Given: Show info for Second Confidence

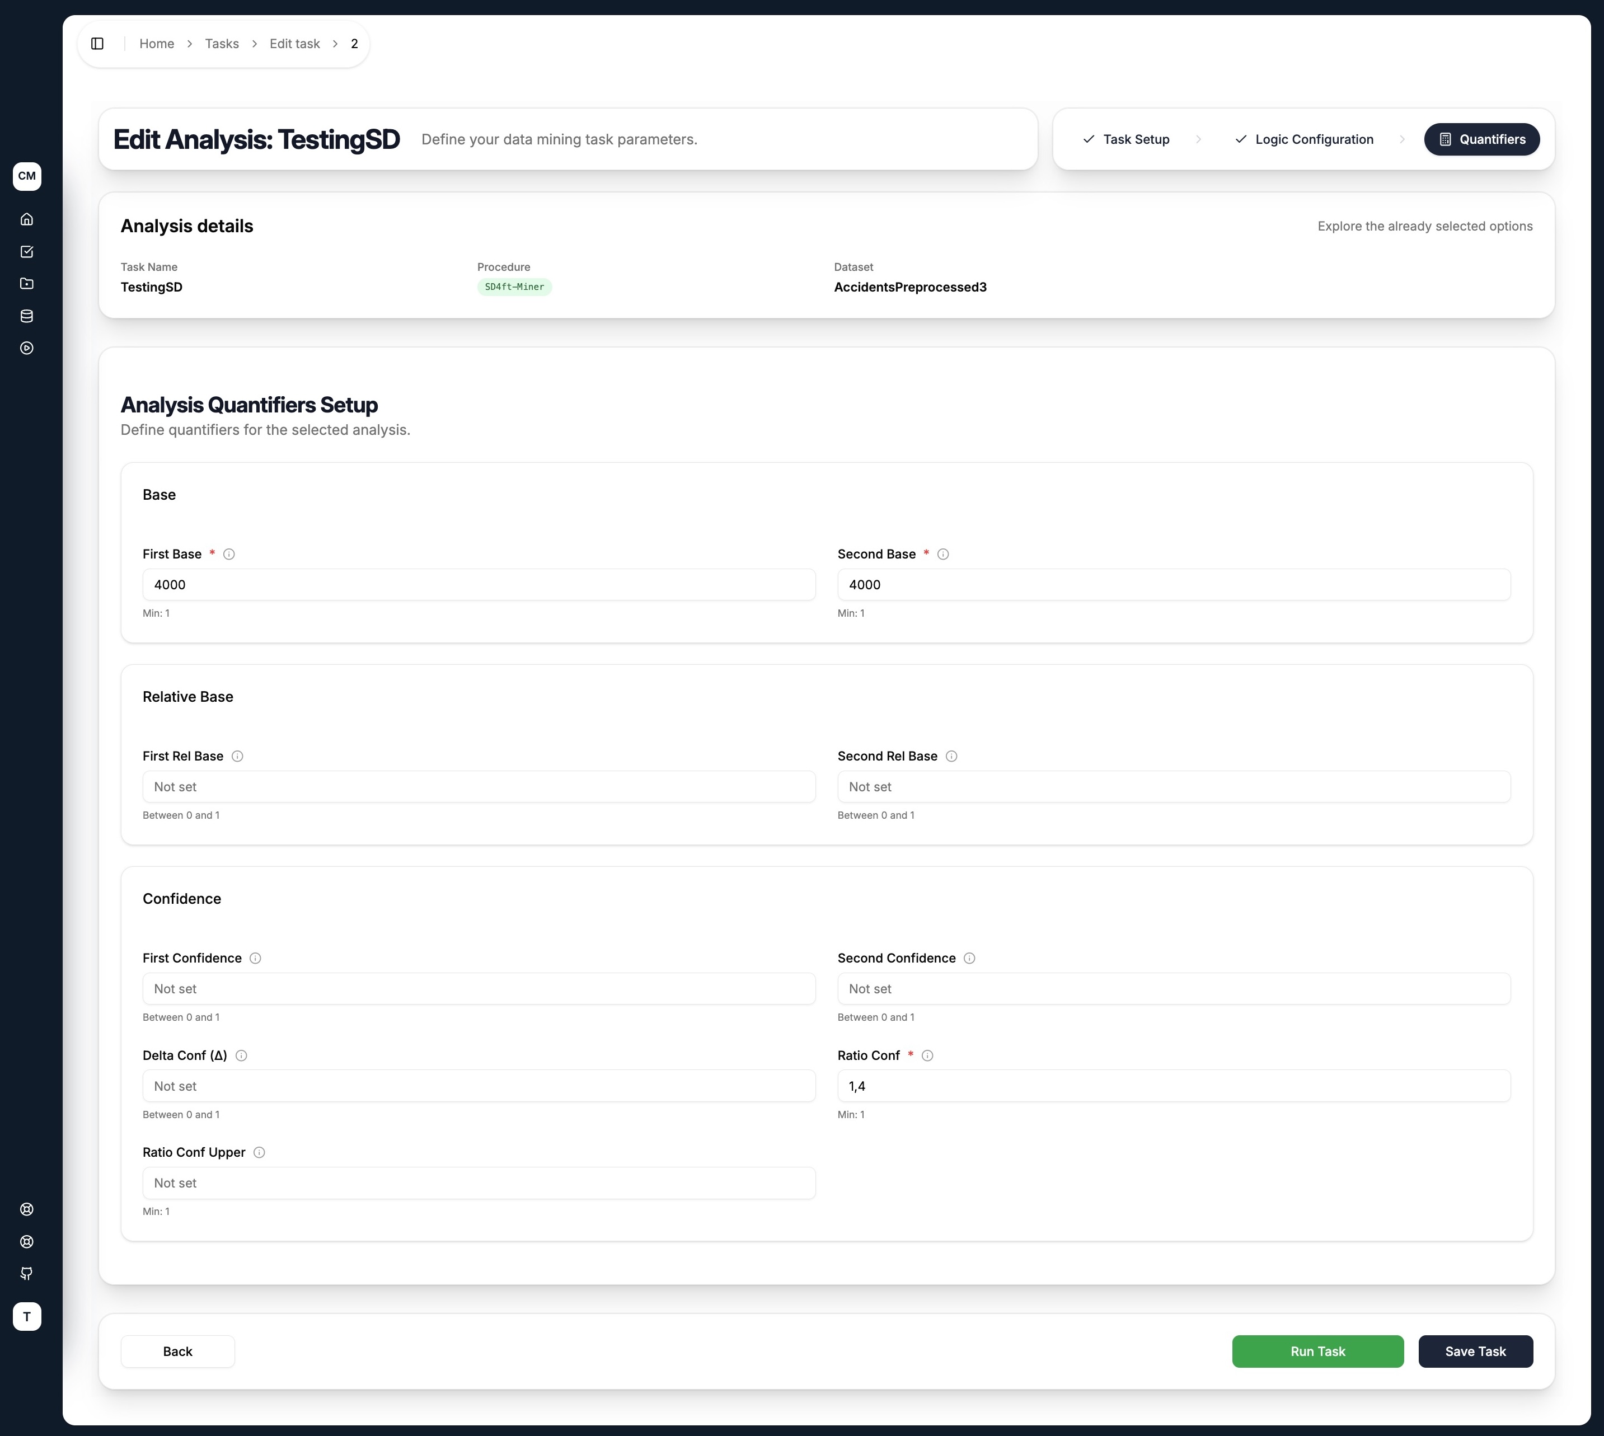Looking at the screenshot, I should pyautogui.click(x=970, y=958).
